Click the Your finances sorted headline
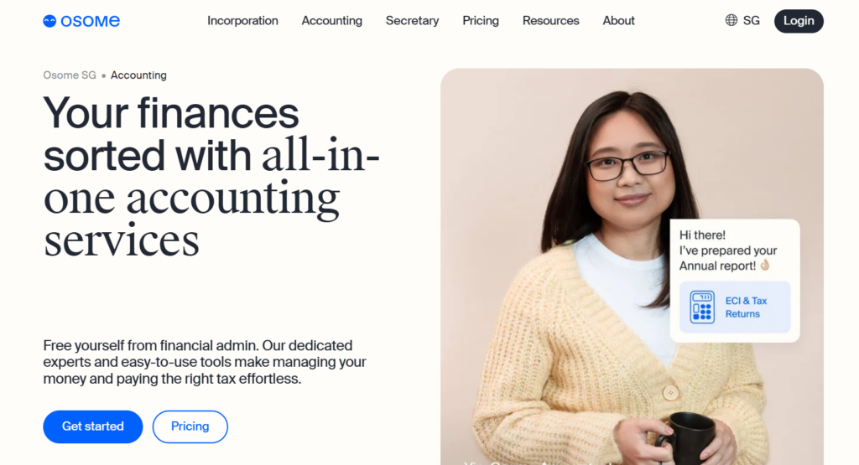Image resolution: width=859 pixels, height=465 pixels. 211,176
